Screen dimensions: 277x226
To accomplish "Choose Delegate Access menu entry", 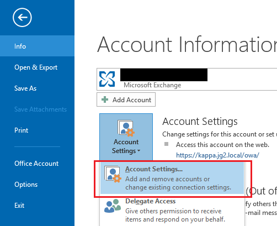I will click(172, 210).
